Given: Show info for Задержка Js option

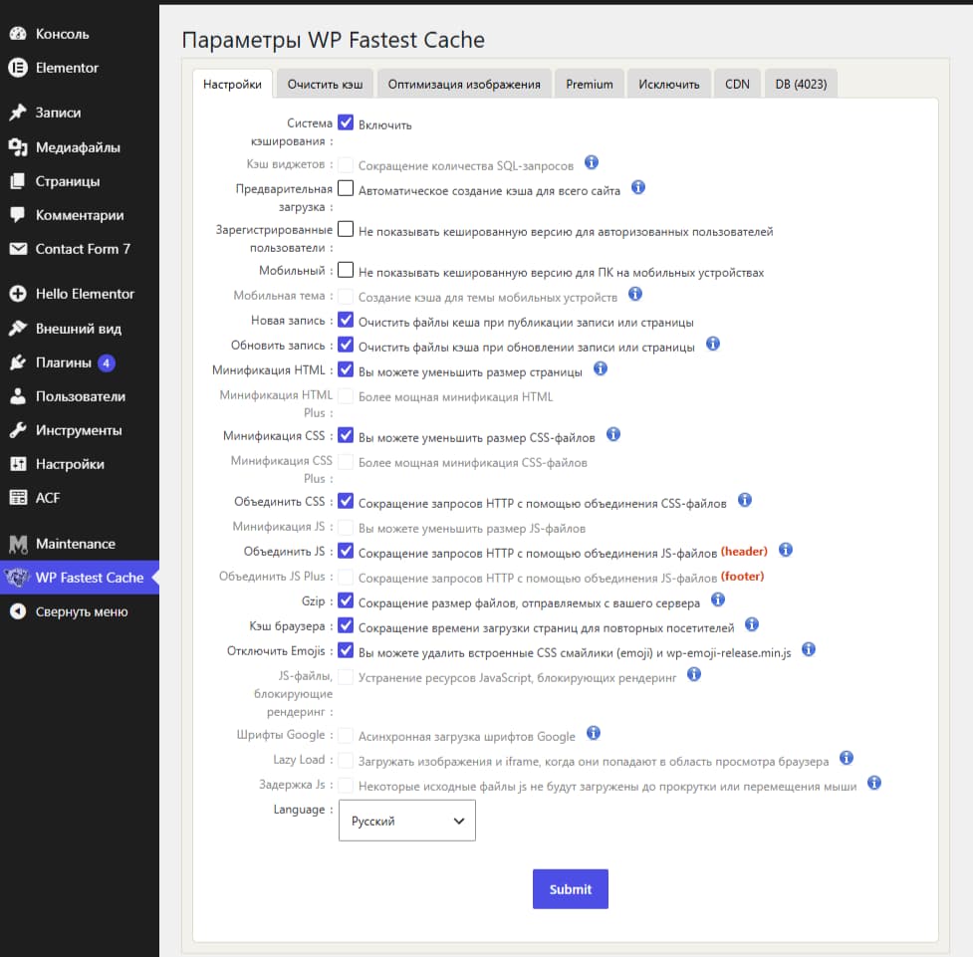Looking at the screenshot, I should pos(873,783).
